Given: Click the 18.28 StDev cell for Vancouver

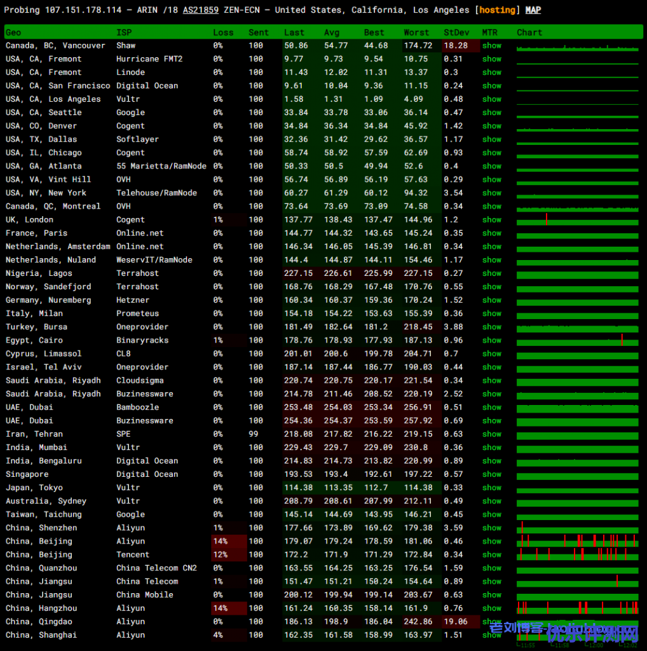Looking at the screenshot, I should pos(455,46).
